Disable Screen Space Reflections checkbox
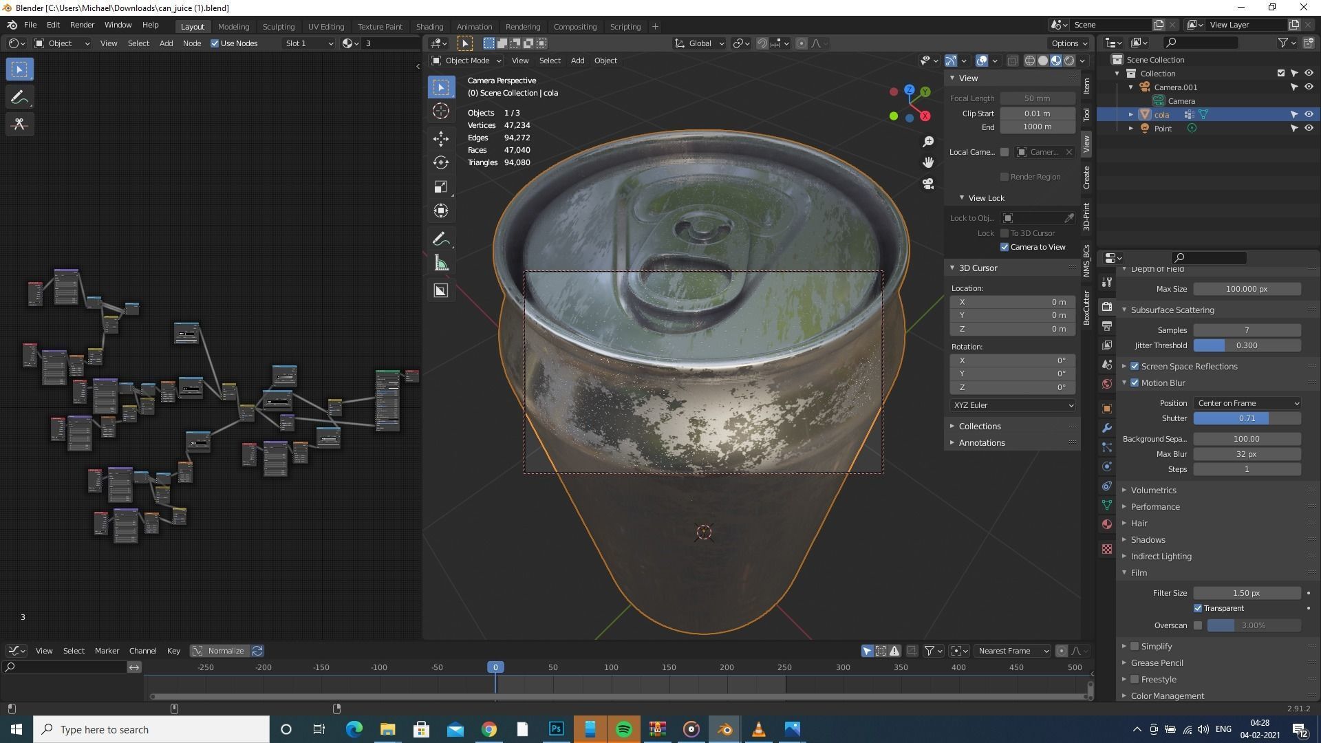 (x=1135, y=366)
